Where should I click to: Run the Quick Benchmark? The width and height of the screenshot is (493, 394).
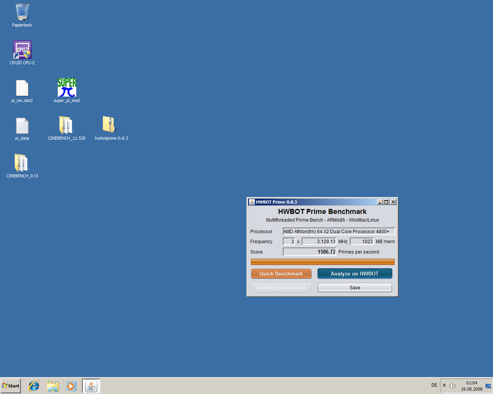coord(281,274)
